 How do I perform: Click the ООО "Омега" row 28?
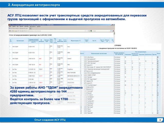120,111
